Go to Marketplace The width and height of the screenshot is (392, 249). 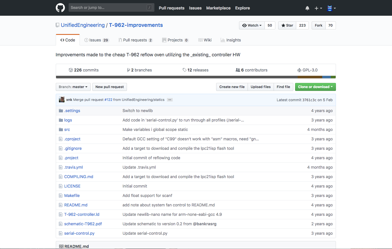[x=218, y=8]
